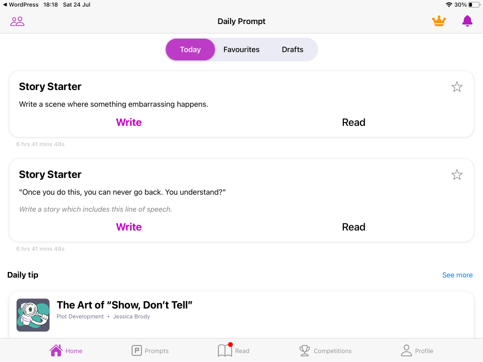
Task: Read responses to embarrassing scene prompt
Action: [354, 123]
